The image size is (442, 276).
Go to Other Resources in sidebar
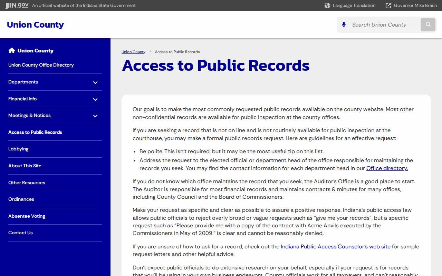27,183
